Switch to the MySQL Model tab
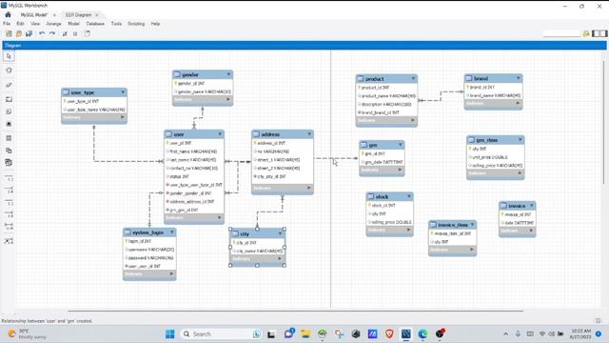609x343 pixels. click(x=34, y=15)
